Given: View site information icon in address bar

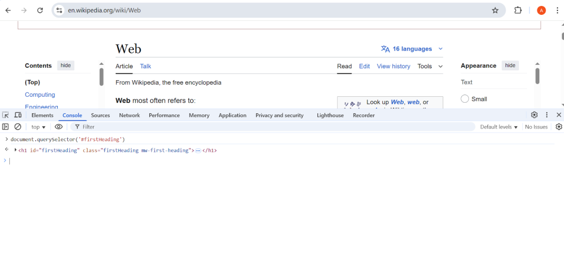Looking at the screenshot, I should (x=59, y=10).
